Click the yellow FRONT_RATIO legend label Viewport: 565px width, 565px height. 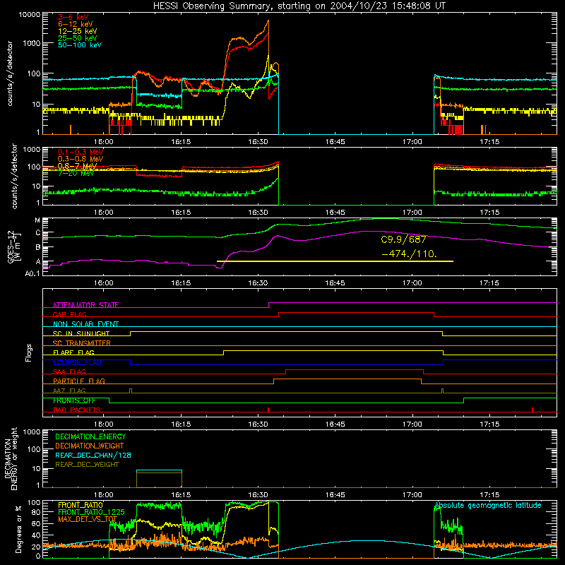point(81,505)
